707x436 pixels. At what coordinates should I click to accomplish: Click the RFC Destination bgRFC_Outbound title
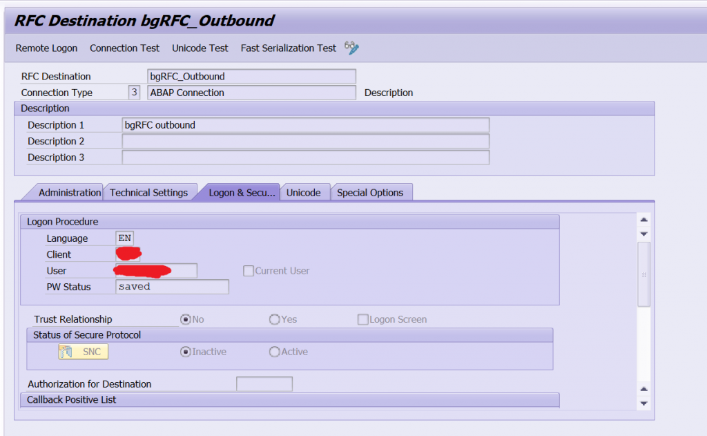coord(144,21)
